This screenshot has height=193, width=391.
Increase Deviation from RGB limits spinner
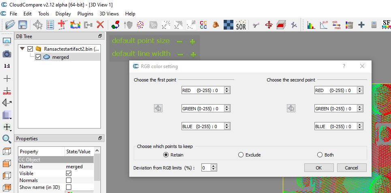pos(214,166)
